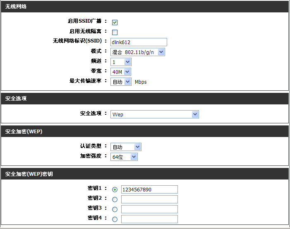The image size is (290, 229).
Task: Expand the 频道 channel dropdown
Action: (x=121, y=62)
